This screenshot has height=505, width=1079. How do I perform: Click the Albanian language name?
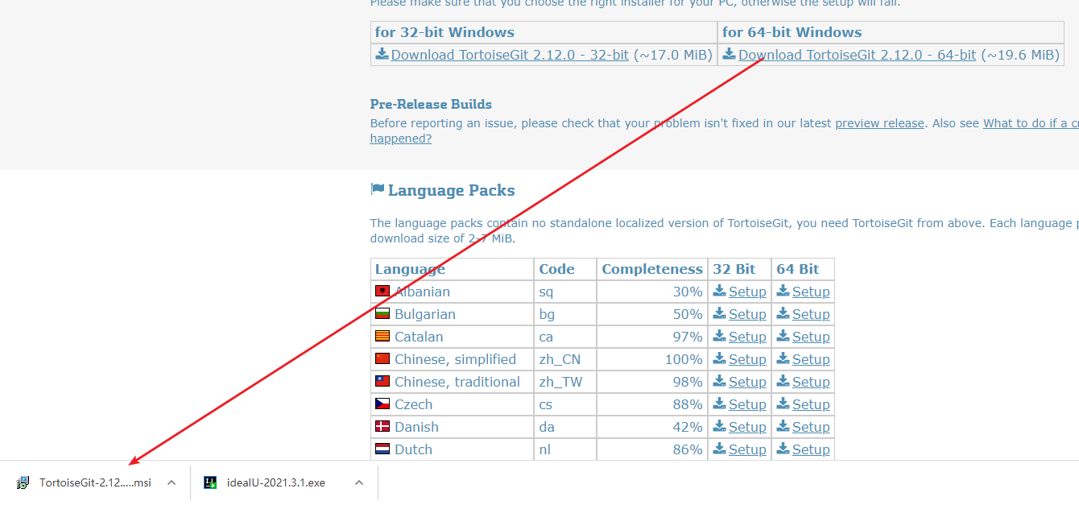pyautogui.click(x=422, y=292)
